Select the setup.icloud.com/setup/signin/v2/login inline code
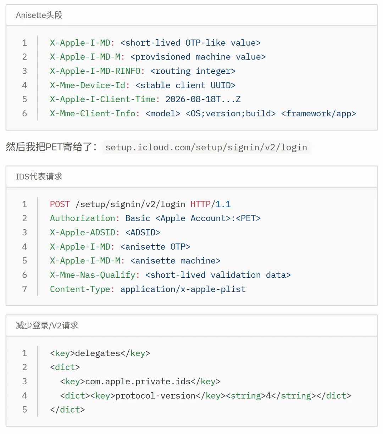This screenshot has width=383, height=434. coord(206,147)
